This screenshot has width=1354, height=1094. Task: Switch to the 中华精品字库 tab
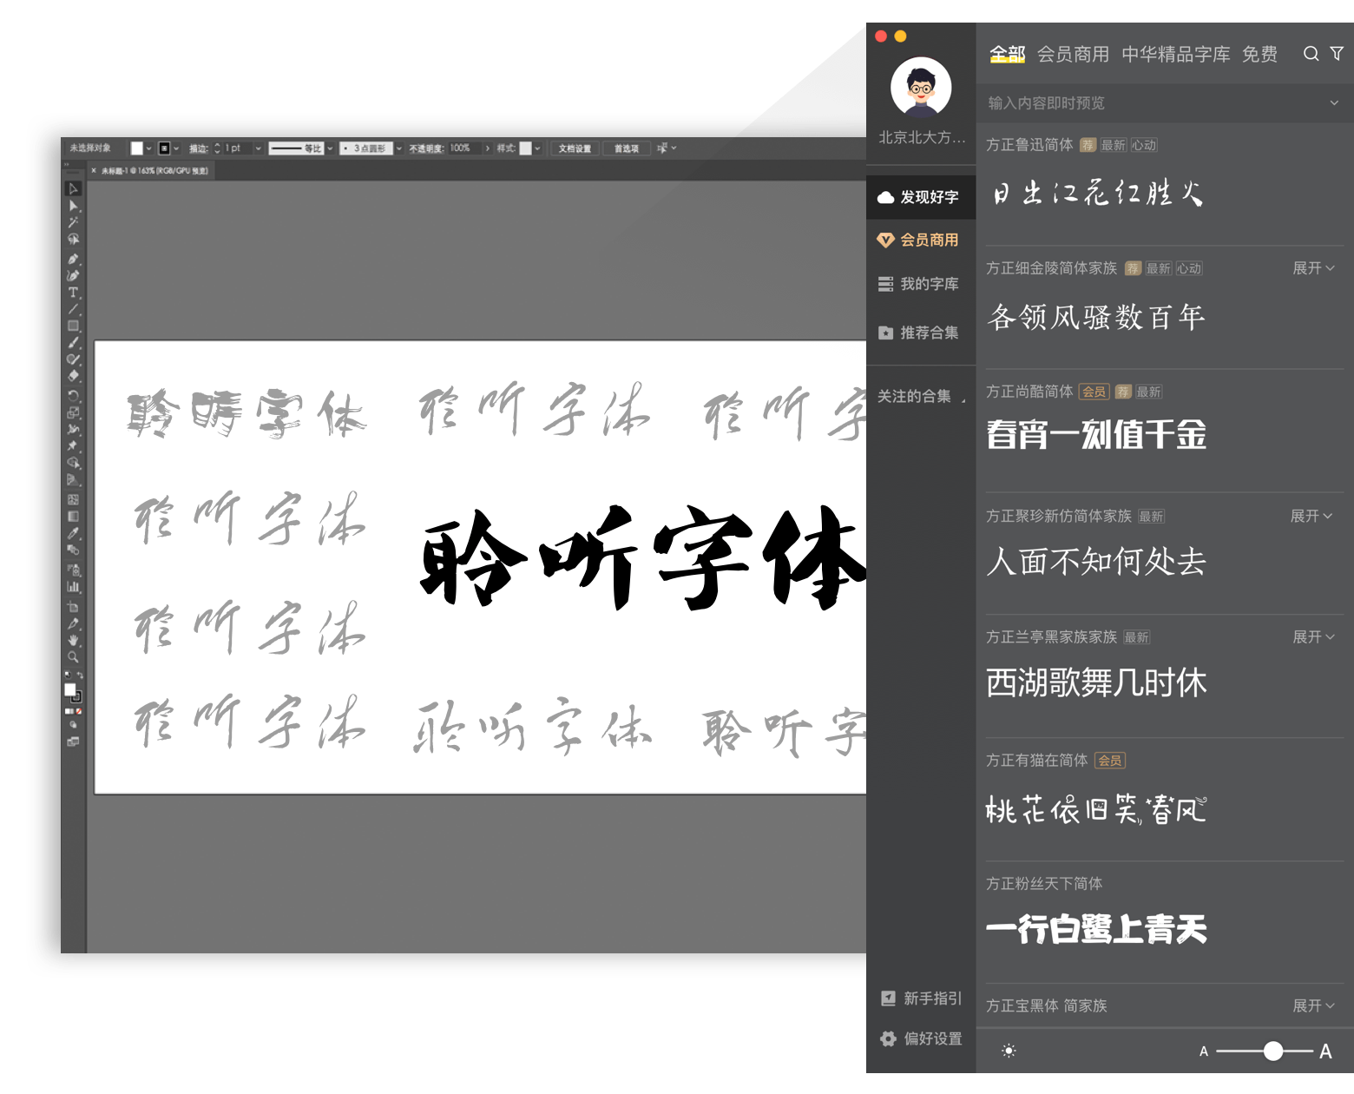tap(1176, 54)
